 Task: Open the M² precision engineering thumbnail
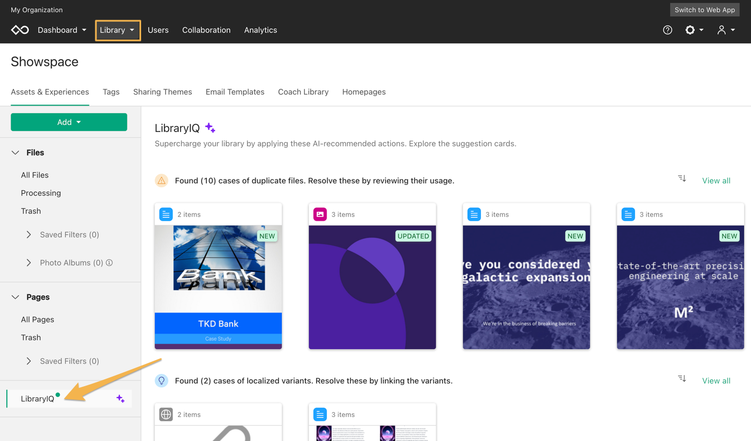680,287
